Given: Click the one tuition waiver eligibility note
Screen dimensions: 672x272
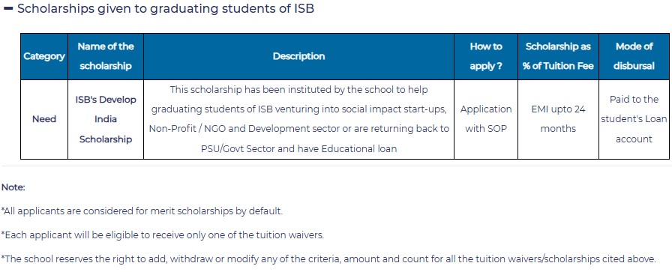Looking at the screenshot, I should 163,235.
